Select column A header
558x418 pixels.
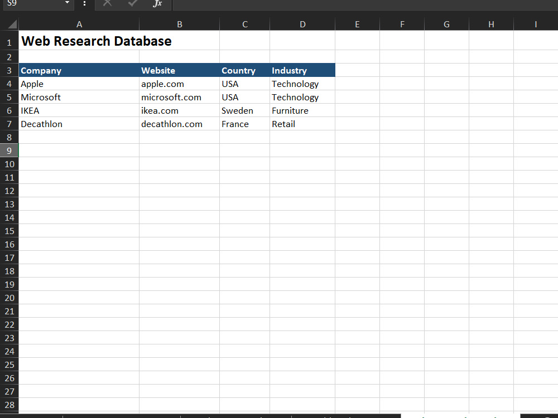[79, 24]
